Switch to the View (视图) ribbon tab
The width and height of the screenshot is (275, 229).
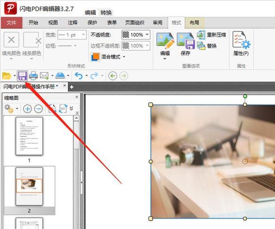click(x=53, y=23)
